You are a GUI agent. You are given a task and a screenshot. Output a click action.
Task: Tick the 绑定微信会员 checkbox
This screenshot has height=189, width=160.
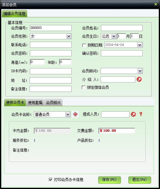(x=84, y=87)
